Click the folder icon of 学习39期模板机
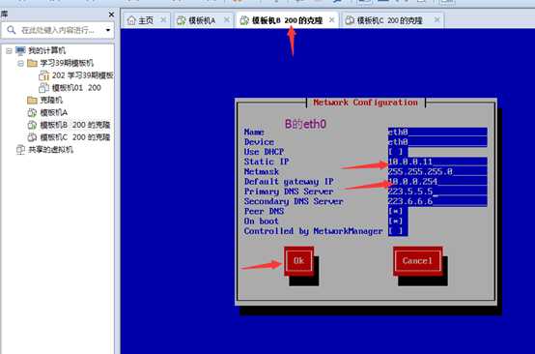535x354 pixels. [32, 63]
